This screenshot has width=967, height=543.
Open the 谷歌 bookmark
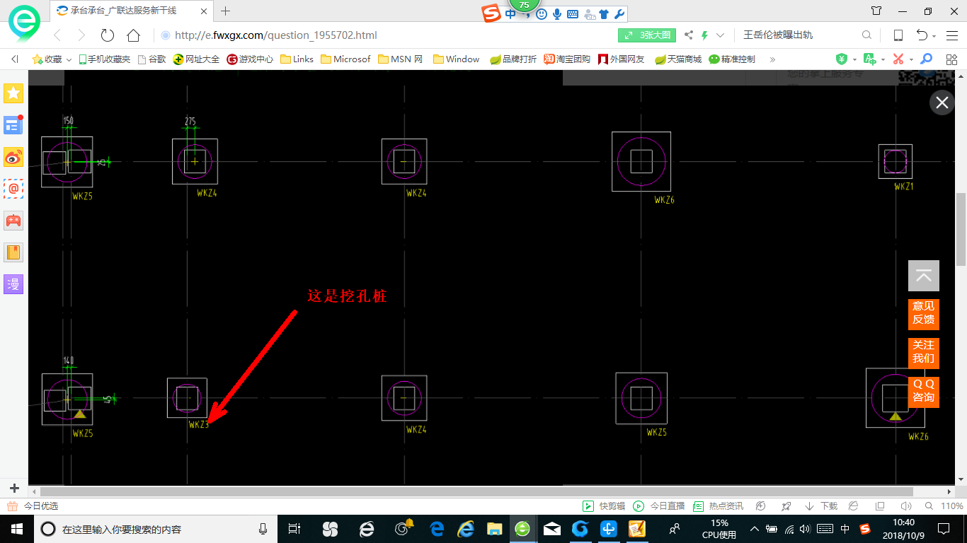[x=151, y=59]
